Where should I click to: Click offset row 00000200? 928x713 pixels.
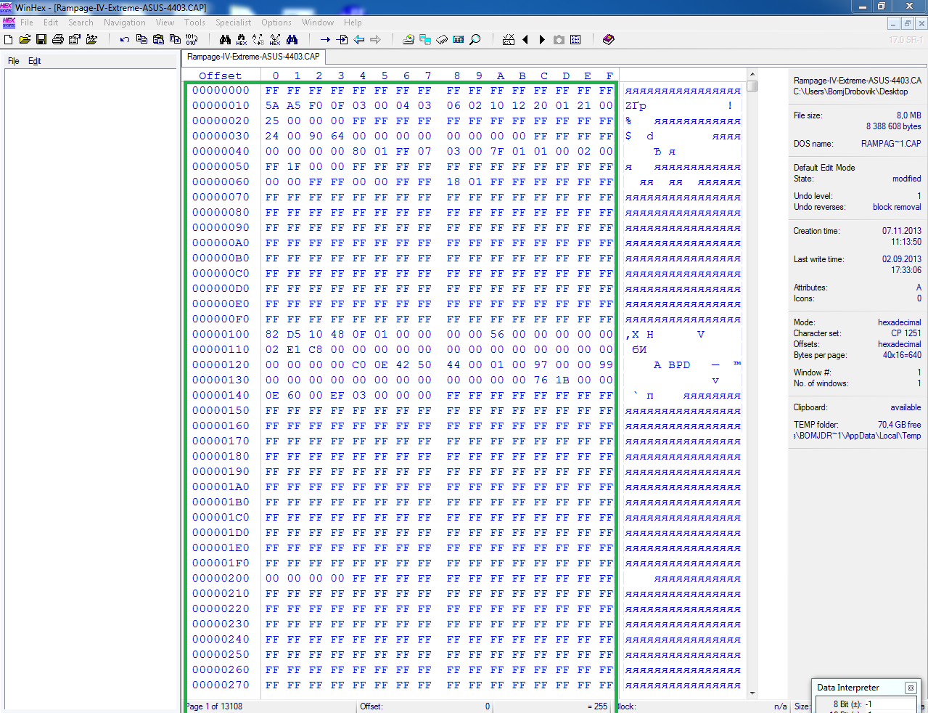221,579
